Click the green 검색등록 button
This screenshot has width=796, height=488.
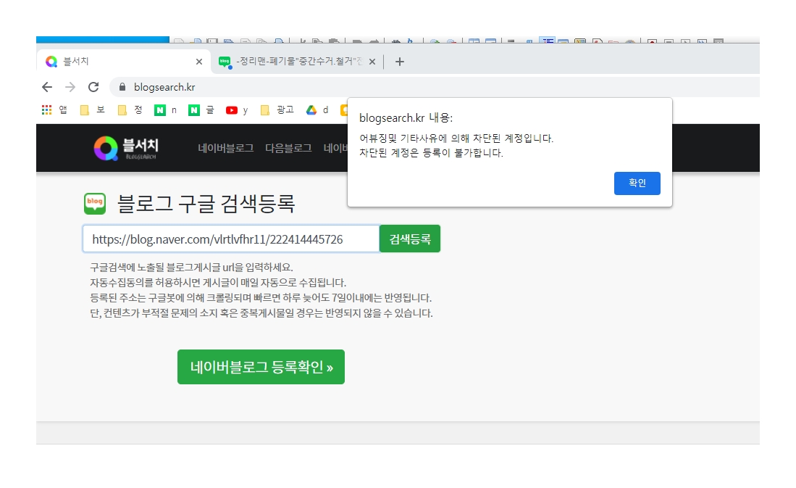click(x=410, y=239)
